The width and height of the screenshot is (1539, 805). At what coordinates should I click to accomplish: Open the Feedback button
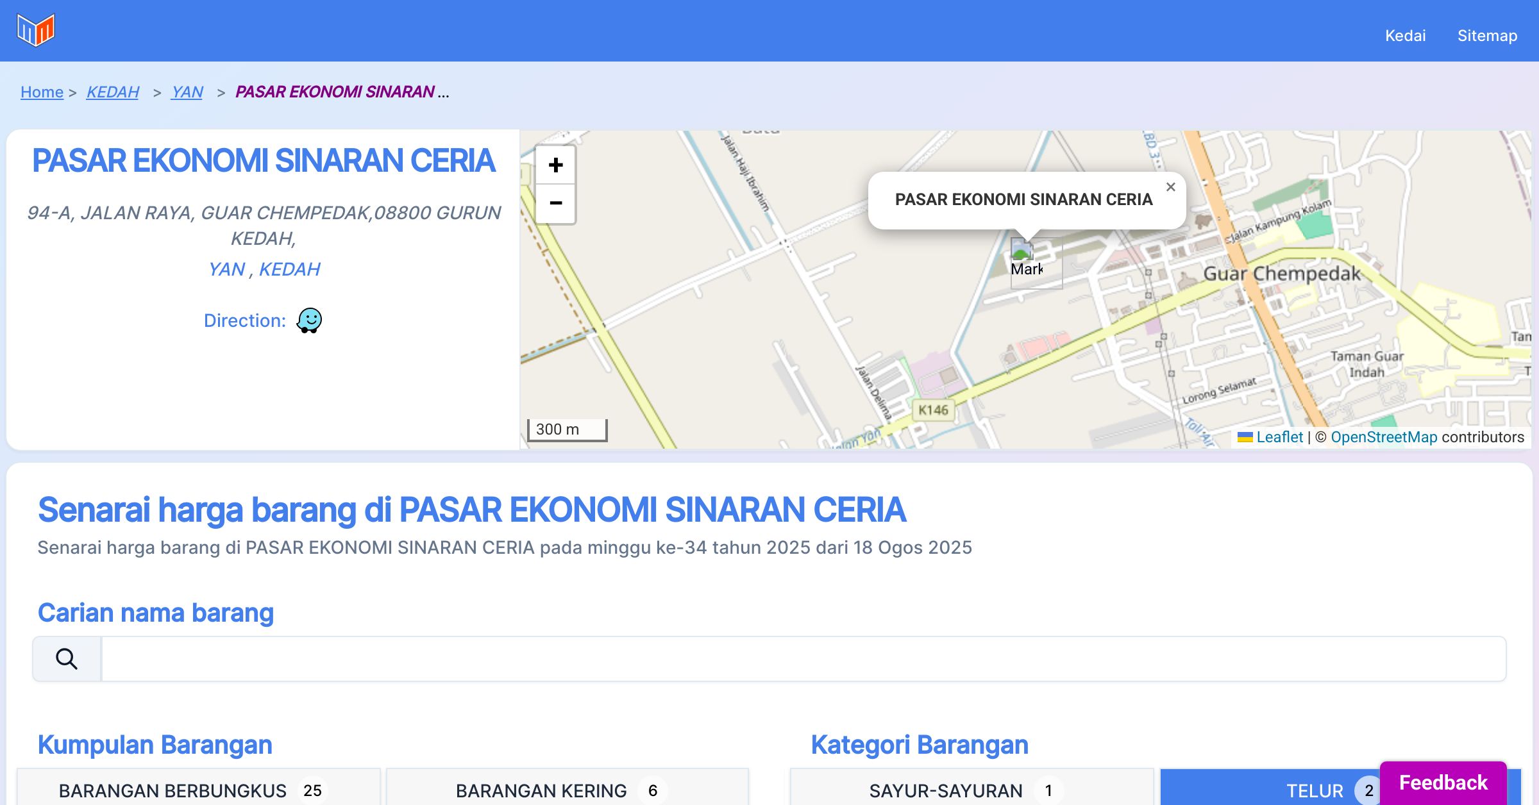[1443, 783]
